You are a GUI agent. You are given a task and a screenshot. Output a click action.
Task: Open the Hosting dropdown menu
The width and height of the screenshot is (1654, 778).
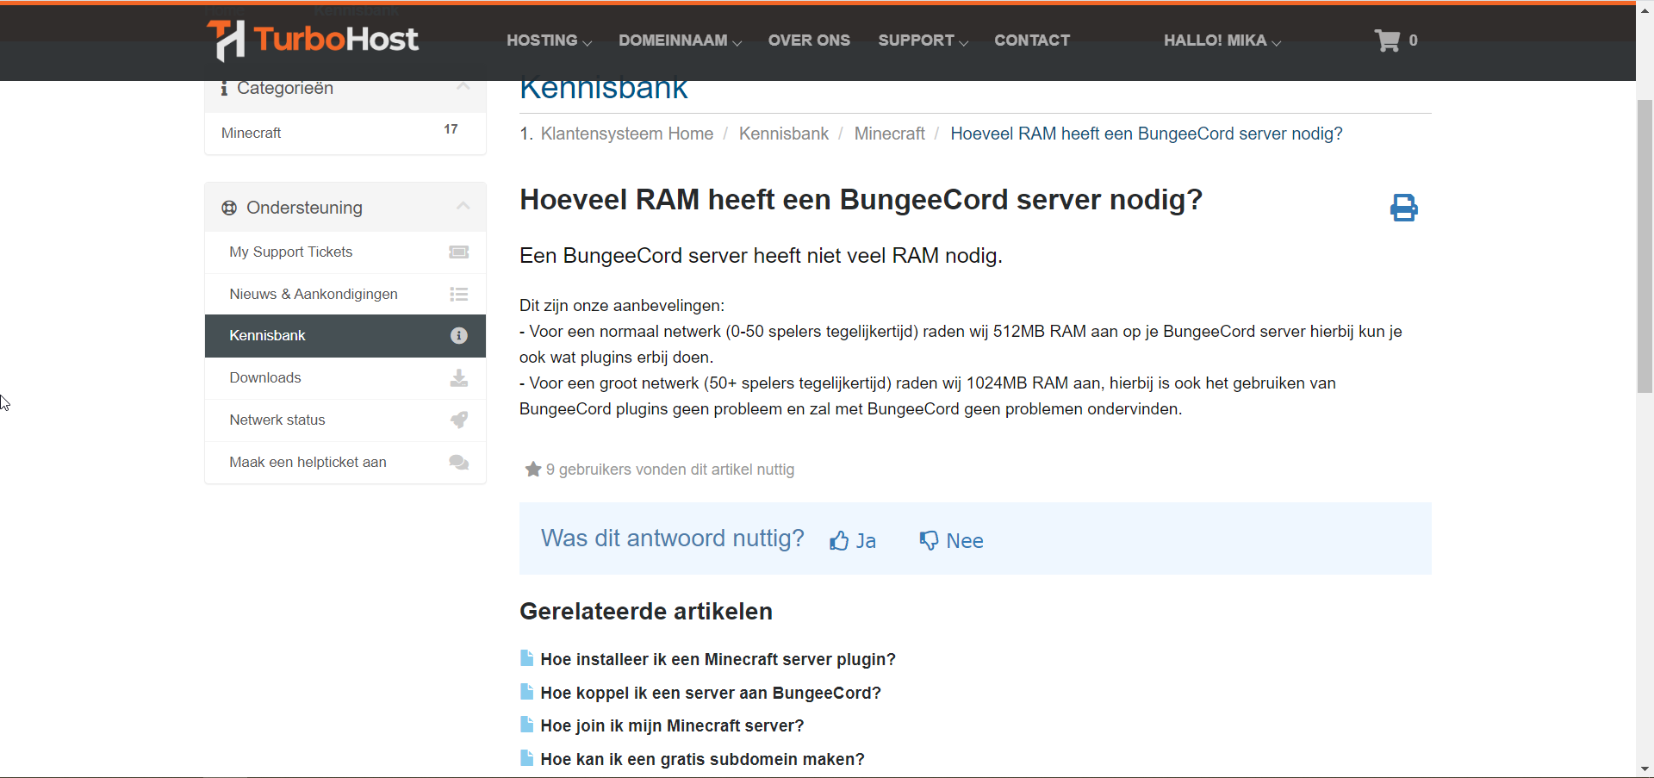click(548, 40)
